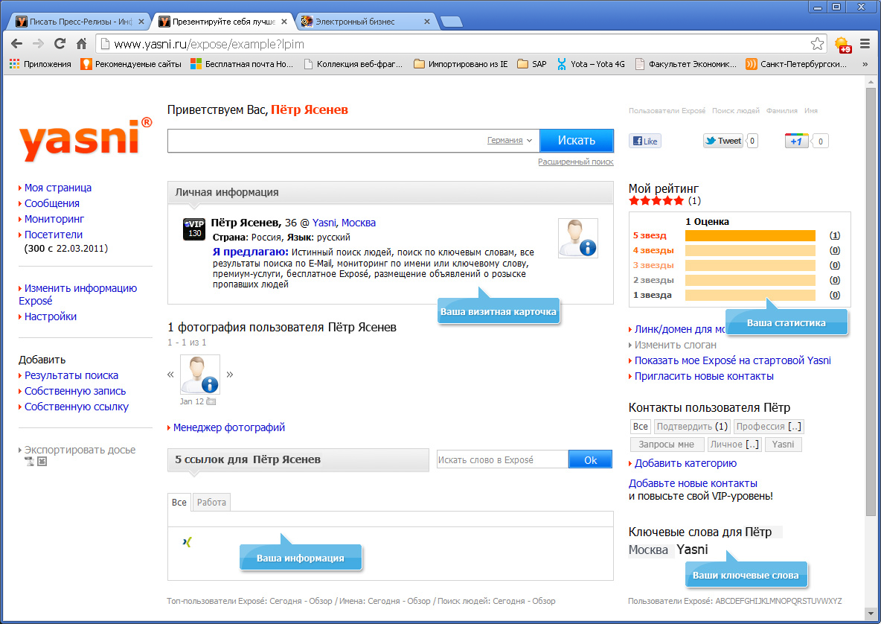Open the Приложения apps shortcut

(x=40, y=64)
